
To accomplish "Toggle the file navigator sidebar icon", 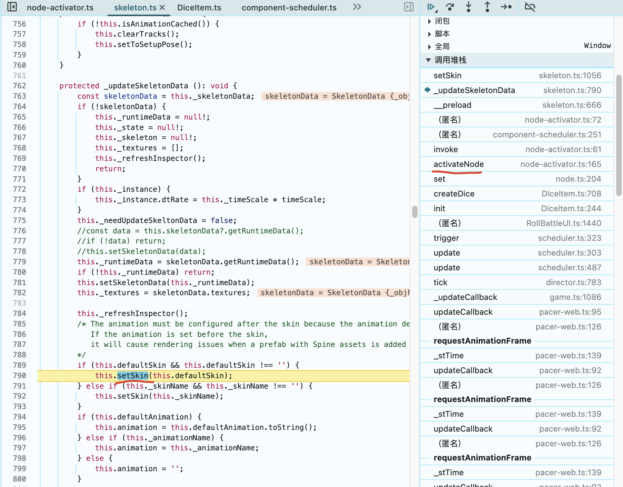I will [x=12, y=7].
